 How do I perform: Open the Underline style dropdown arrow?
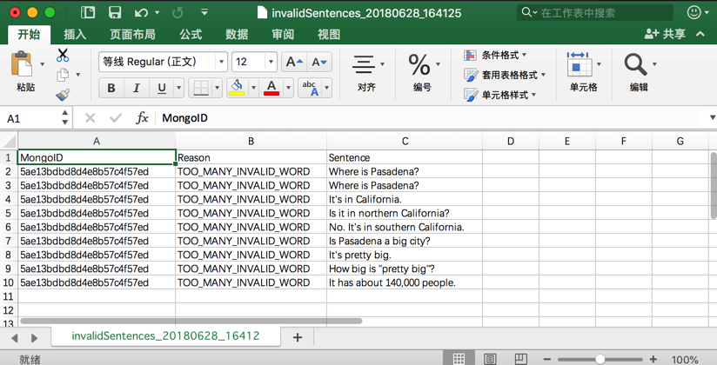[x=178, y=88]
